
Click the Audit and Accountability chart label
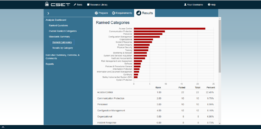point(122,59)
